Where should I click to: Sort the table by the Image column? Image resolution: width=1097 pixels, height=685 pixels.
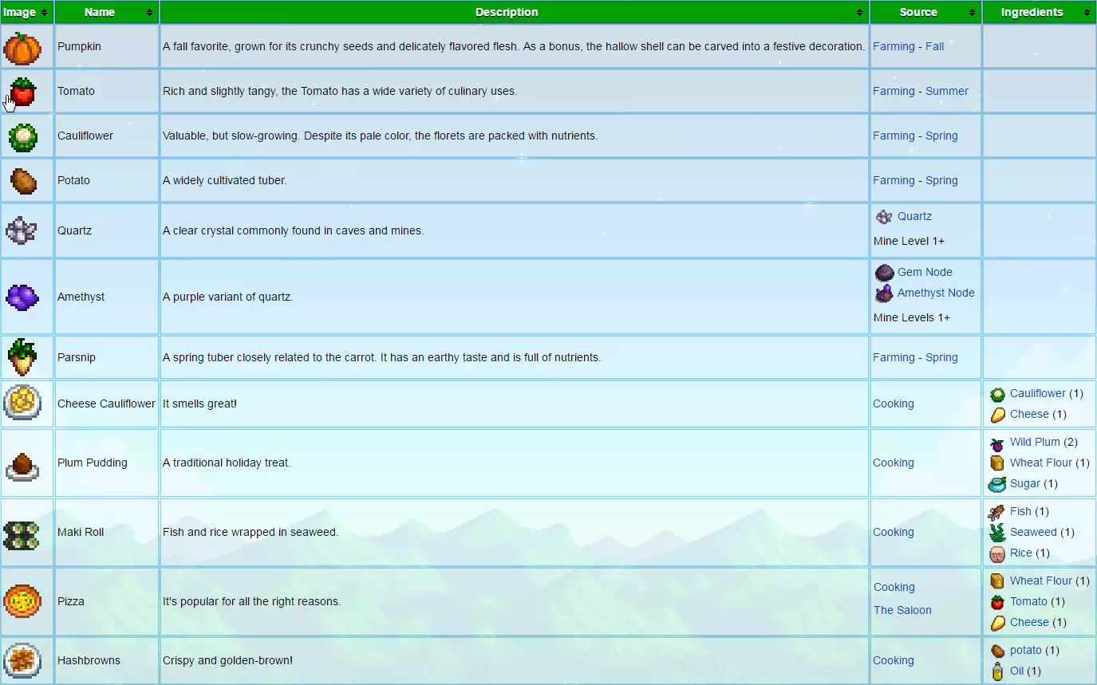pyautogui.click(x=27, y=12)
